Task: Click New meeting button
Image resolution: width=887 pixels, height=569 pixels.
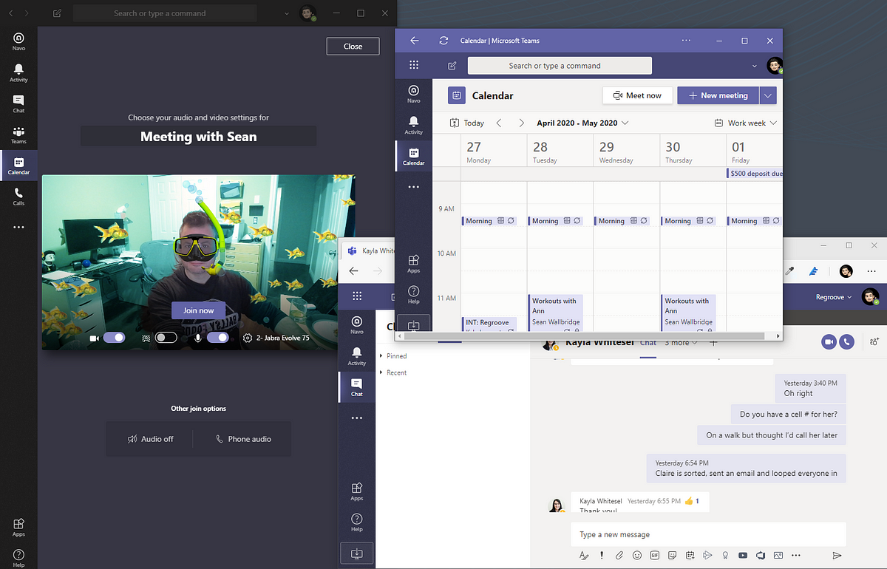Action: click(x=718, y=95)
